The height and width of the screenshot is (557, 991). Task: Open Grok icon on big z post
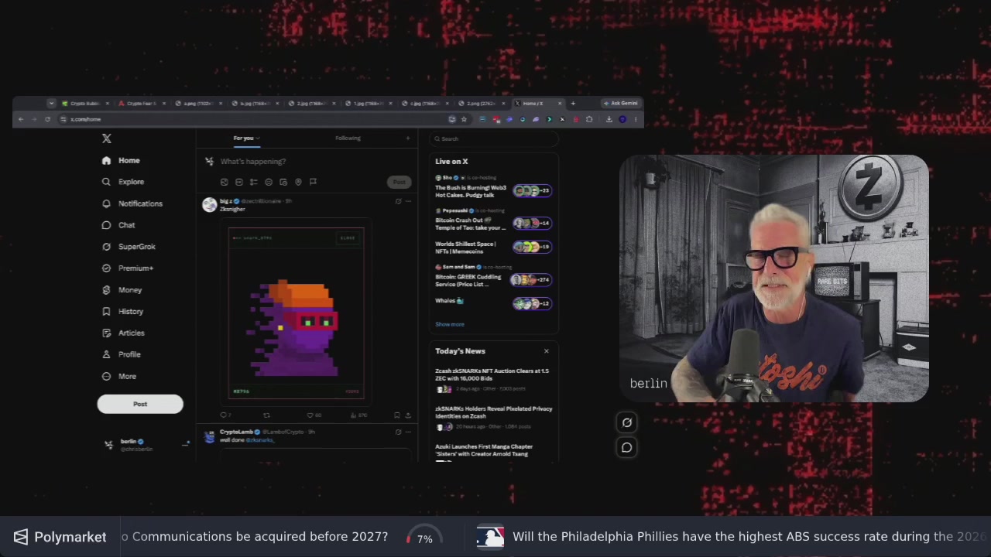398,202
